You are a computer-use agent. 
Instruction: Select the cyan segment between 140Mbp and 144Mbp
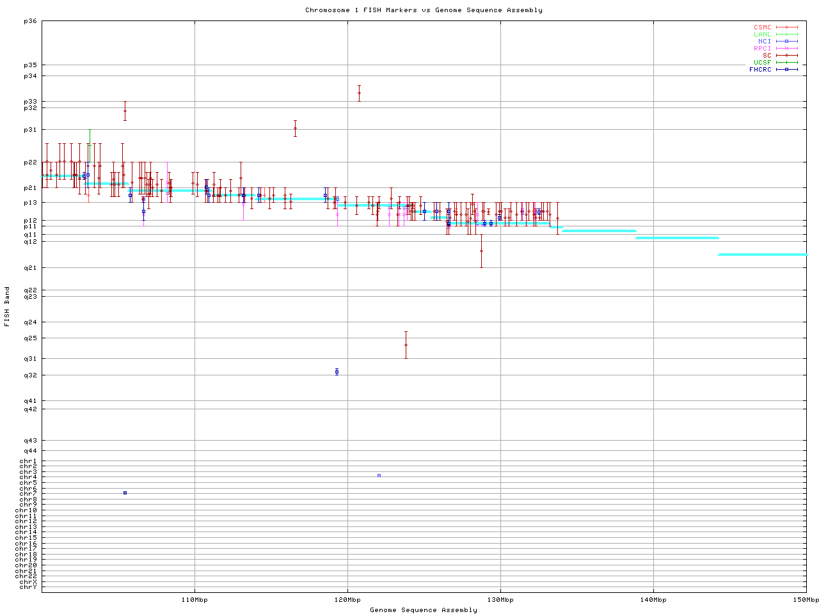(677, 238)
